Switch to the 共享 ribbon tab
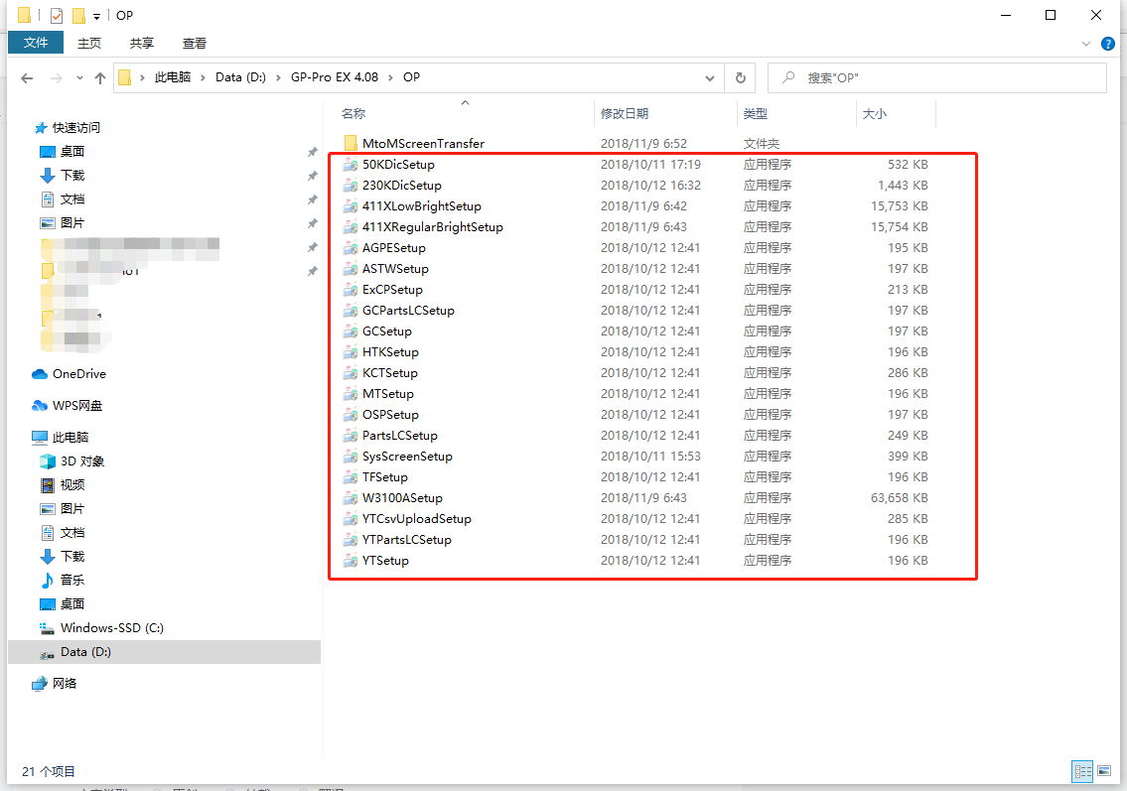Screen dimensions: 1127x791 (x=142, y=43)
